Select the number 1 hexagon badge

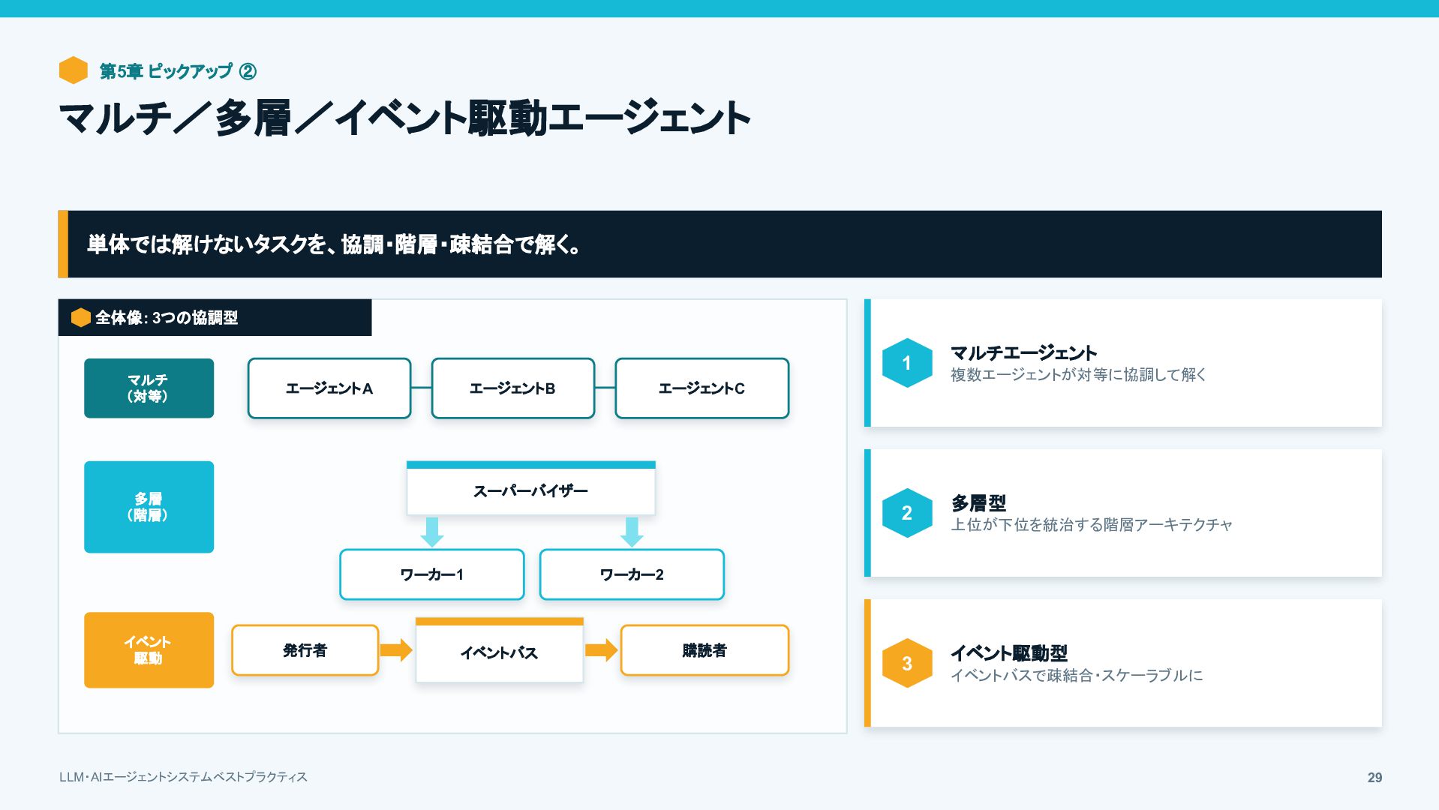[907, 363]
